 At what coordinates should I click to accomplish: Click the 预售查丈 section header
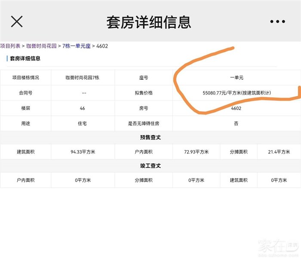[x=150, y=137]
